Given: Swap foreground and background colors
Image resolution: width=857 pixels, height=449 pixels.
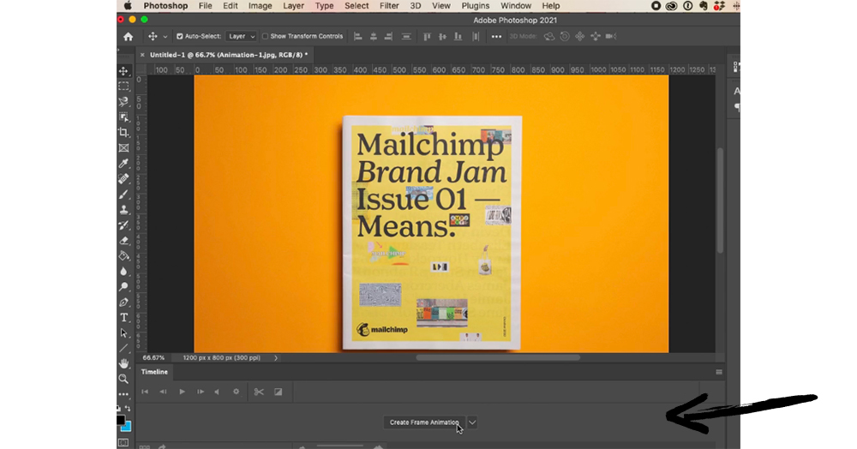Looking at the screenshot, I should pos(128,409).
